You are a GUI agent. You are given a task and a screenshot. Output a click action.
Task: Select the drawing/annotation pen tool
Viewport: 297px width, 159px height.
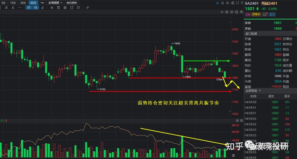[x=42, y=8]
